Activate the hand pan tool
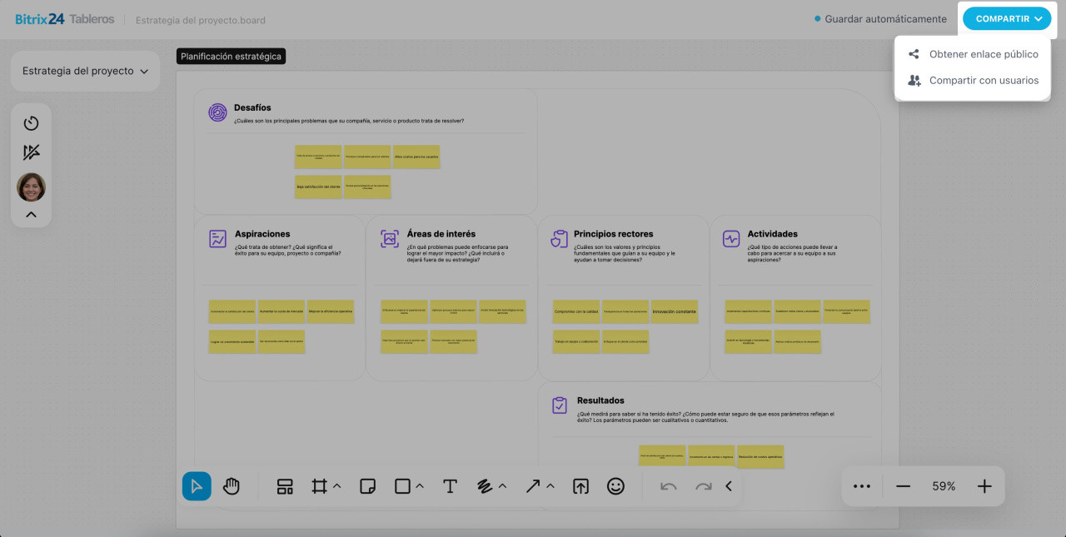 point(232,486)
